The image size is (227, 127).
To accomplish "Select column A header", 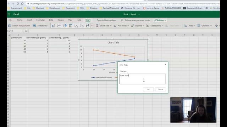I will (x=18, y=35).
